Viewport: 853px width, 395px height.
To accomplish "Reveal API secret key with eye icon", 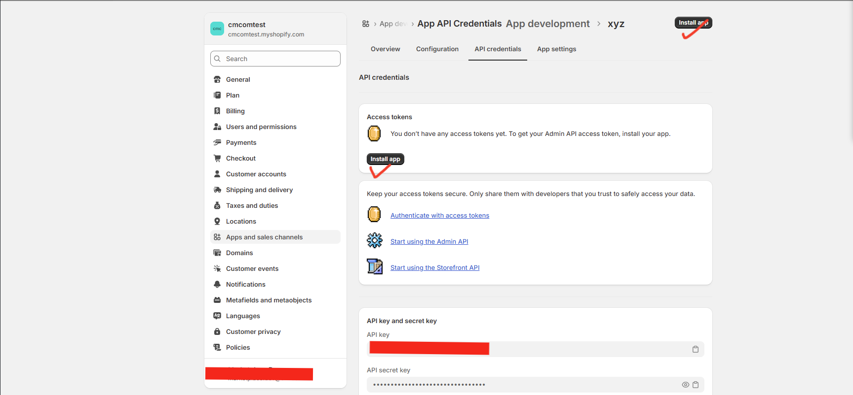I will click(685, 385).
